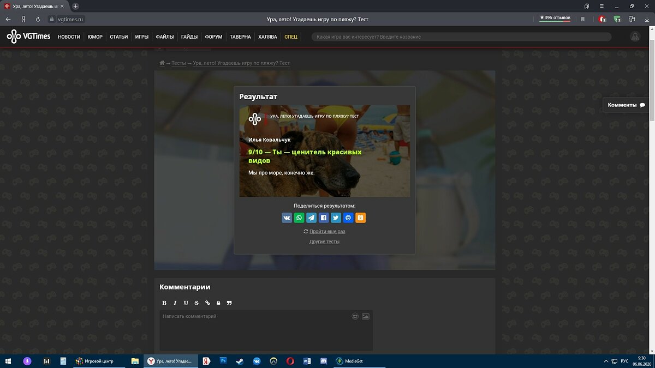Share result via VK icon
Viewport: 655px width, 368px height.
tap(287, 218)
